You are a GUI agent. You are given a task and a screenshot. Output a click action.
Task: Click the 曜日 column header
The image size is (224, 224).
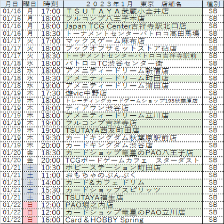click(x=30, y=4)
